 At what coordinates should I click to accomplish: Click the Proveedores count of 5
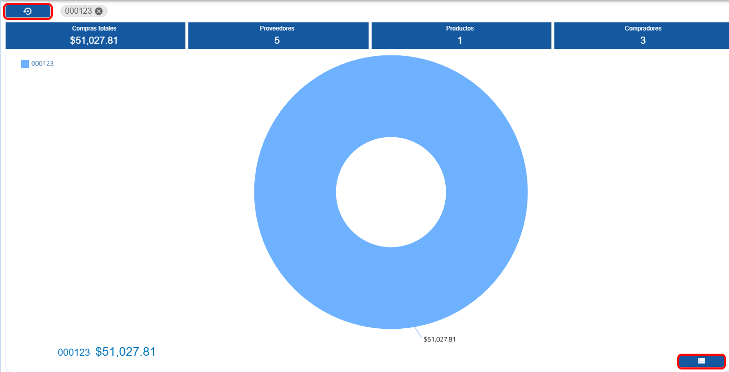click(x=277, y=41)
